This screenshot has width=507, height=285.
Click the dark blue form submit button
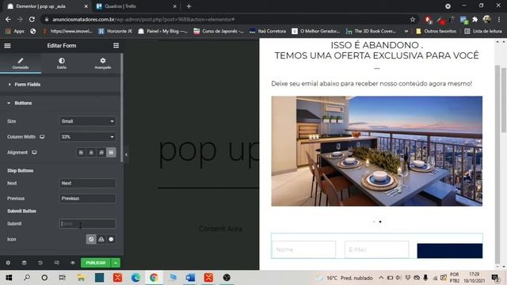click(x=450, y=251)
